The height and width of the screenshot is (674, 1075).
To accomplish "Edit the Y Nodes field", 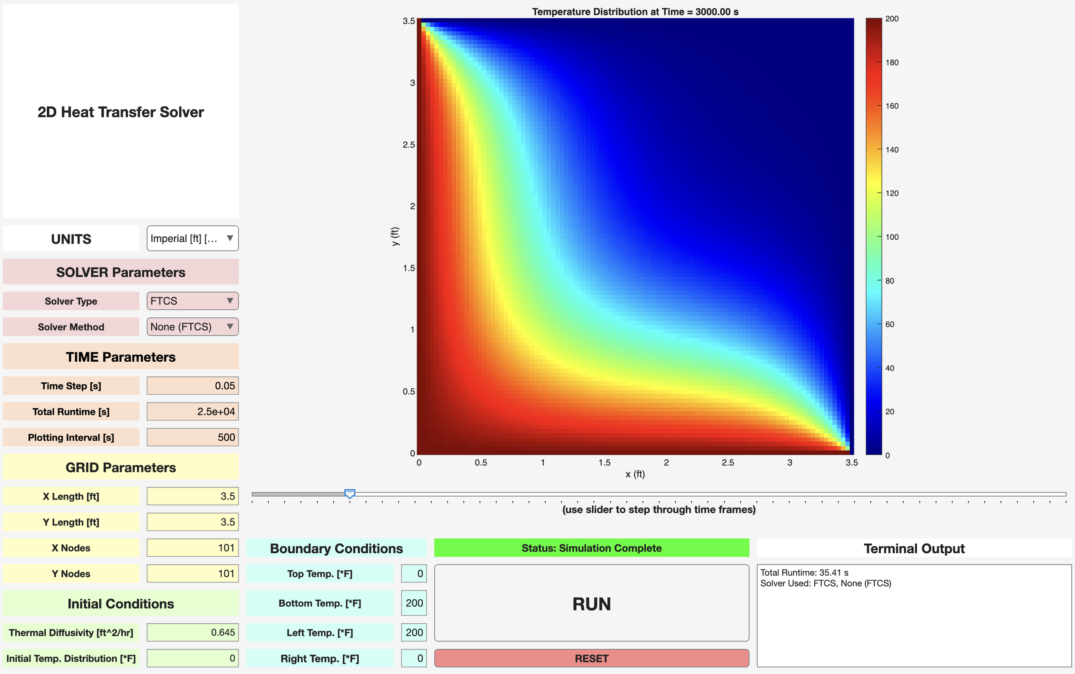I will (x=192, y=574).
